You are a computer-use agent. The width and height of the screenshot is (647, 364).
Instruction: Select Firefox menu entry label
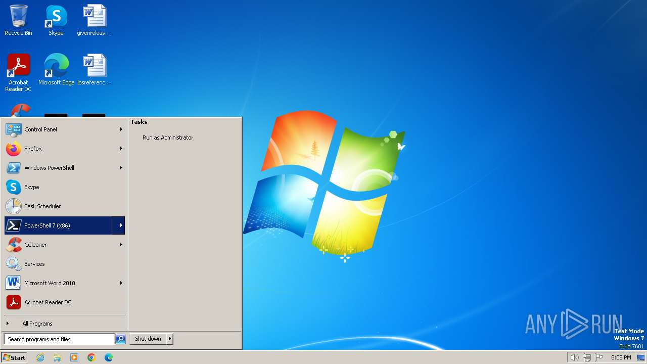(x=33, y=149)
